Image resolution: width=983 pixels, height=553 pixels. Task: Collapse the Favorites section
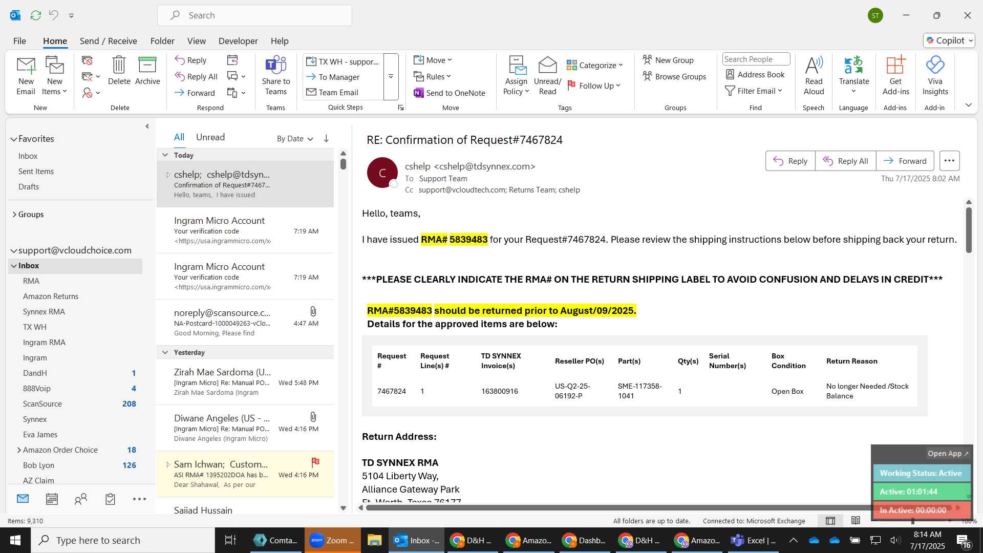click(x=13, y=139)
